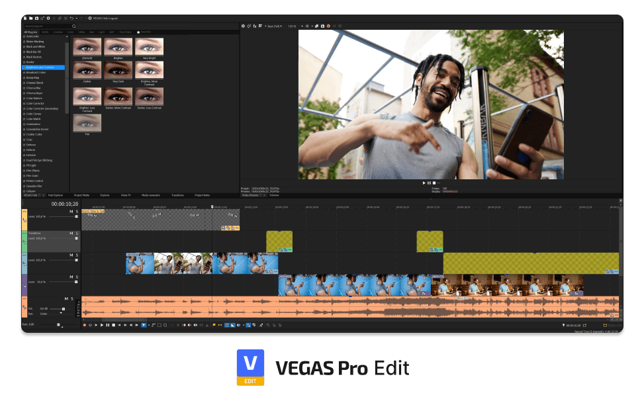This screenshot has height=397, width=642.
Task: Select the Envelope Edit tool
Action: point(154,325)
